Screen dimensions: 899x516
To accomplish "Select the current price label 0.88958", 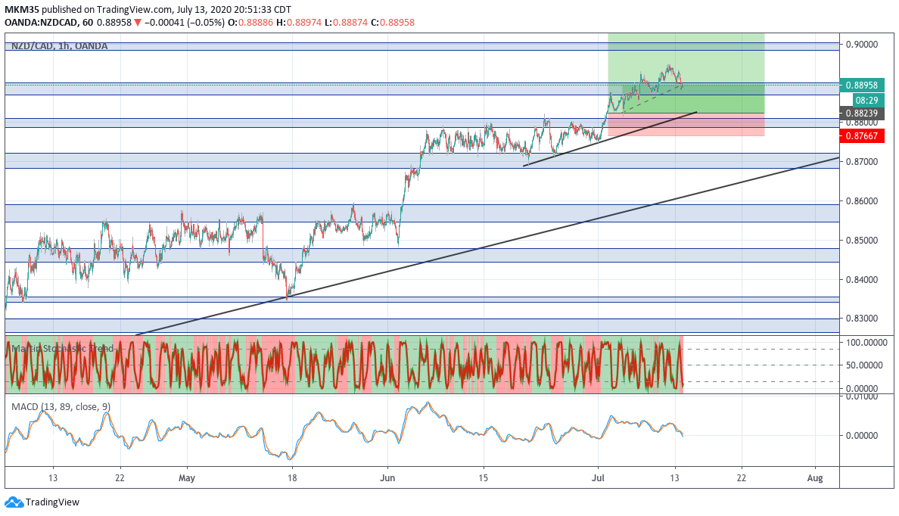I will tap(862, 85).
